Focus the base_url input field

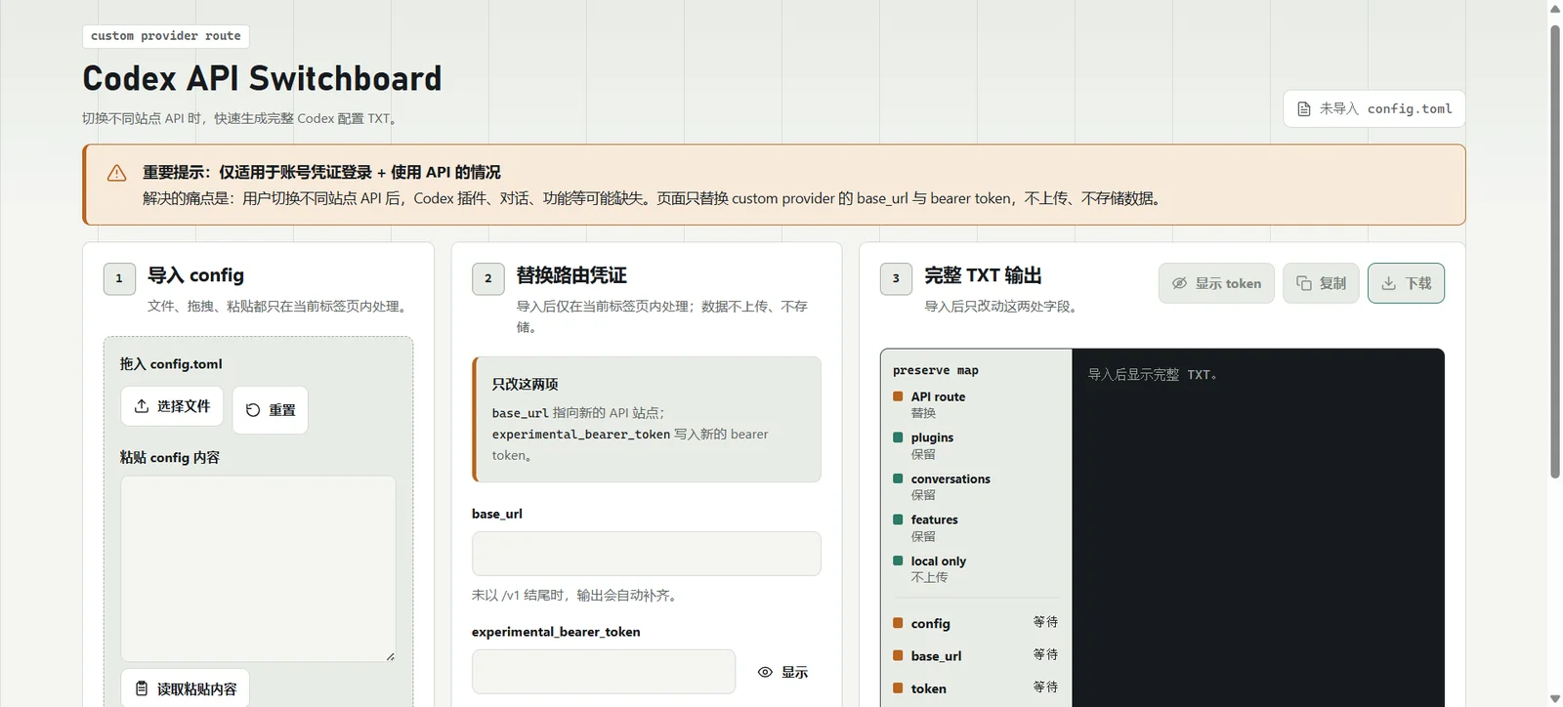(647, 554)
